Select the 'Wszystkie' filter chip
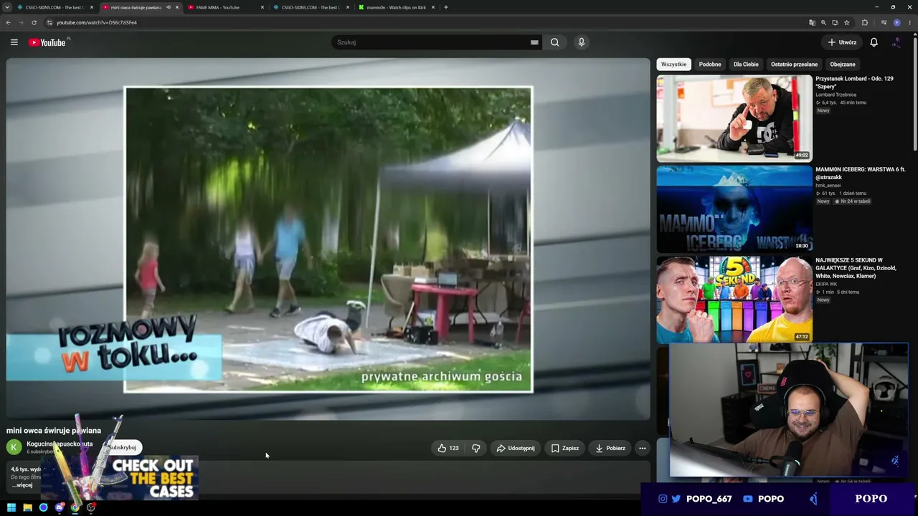The height and width of the screenshot is (516, 918). (673, 64)
